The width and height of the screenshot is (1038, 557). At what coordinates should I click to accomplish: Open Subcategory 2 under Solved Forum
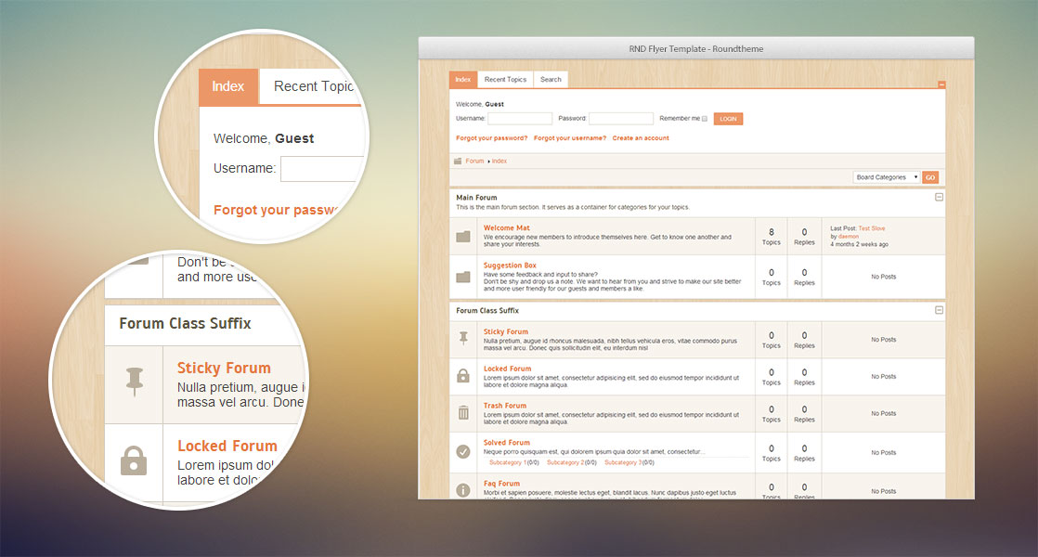[565, 462]
